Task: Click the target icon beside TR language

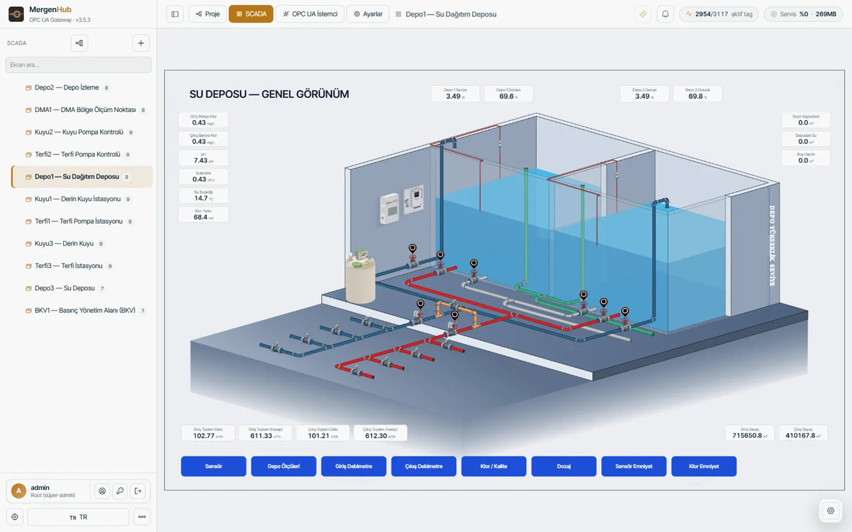Action: (15, 517)
